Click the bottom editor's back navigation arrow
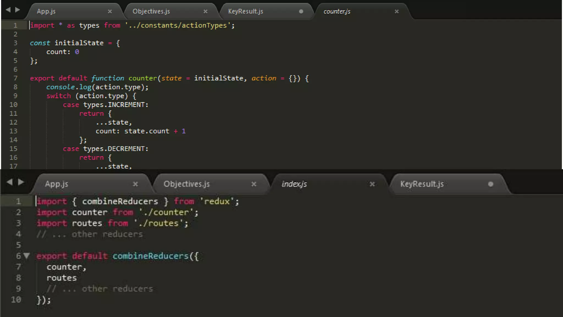Image resolution: width=563 pixels, height=317 pixels. 9,182
